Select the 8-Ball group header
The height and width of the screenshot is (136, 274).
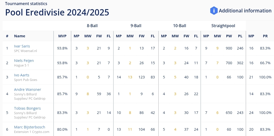92,26
